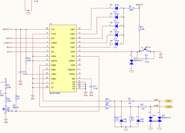The height and width of the screenshot is (133, 185).
Task: Click the /MRST pin label
Action: 54,74
